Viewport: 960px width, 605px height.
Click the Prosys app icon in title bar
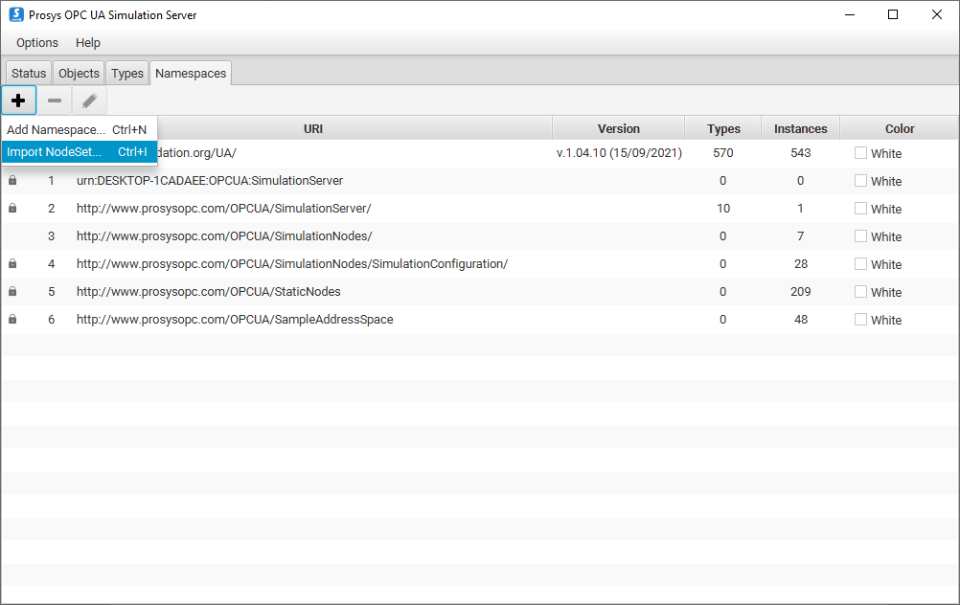pos(15,14)
